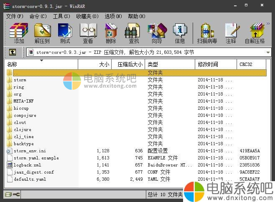Click the Virus Scan (扫描病毒) icon

[x=207, y=33]
